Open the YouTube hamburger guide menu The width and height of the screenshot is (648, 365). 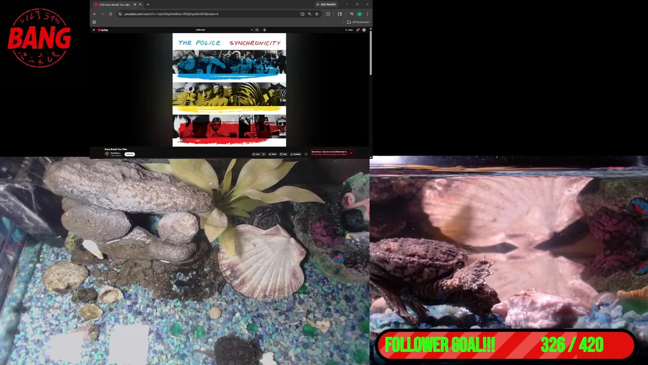pyautogui.click(x=94, y=30)
